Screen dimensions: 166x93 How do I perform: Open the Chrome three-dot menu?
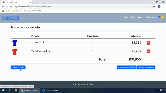(x=163, y=7)
